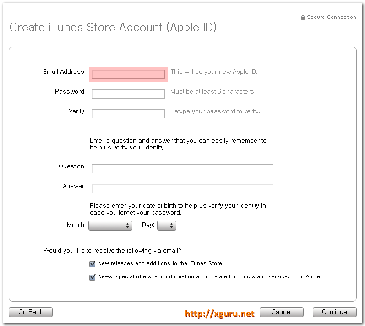Screen dimensions: 365x326
Task: Click the Go Back button
Action: 31,312
